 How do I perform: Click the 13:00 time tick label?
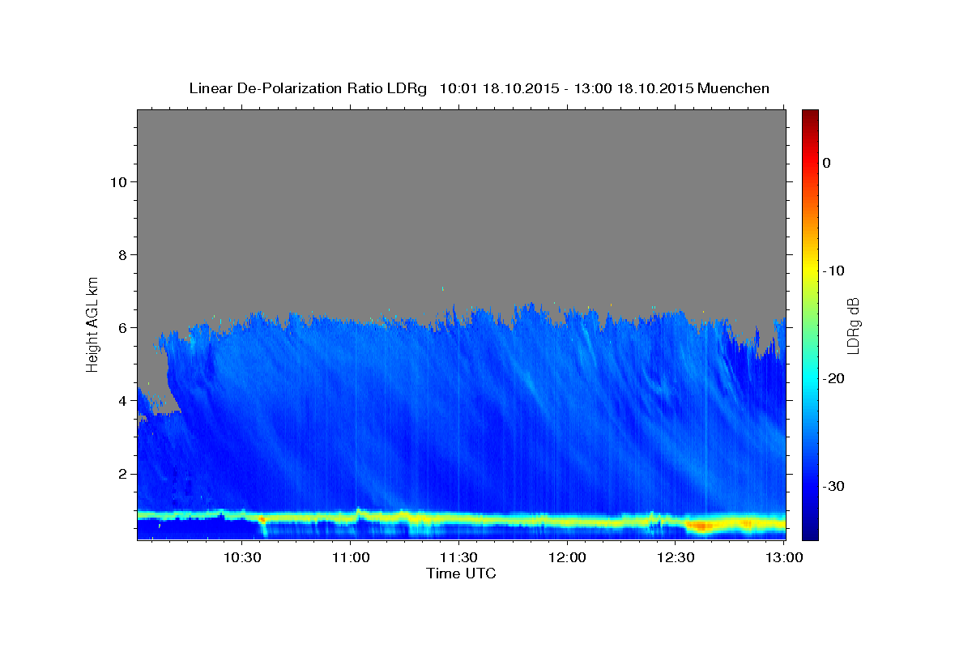[x=783, y=558]
